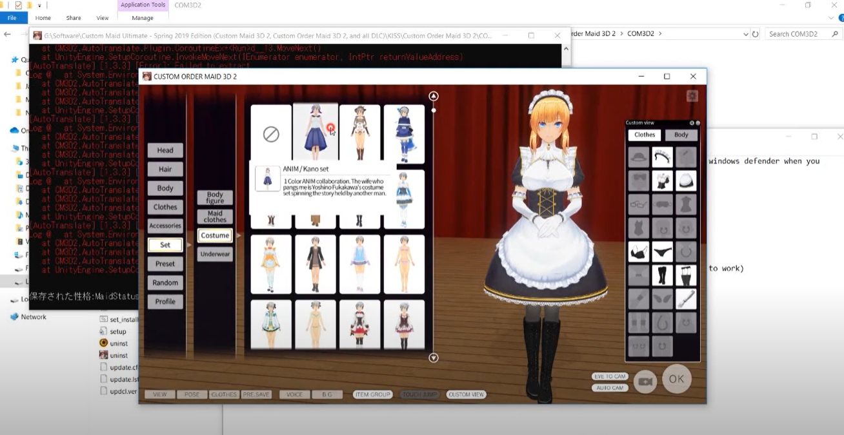844x435 pixels.
Task: Click the POSE button
Action: click(192, 394)
